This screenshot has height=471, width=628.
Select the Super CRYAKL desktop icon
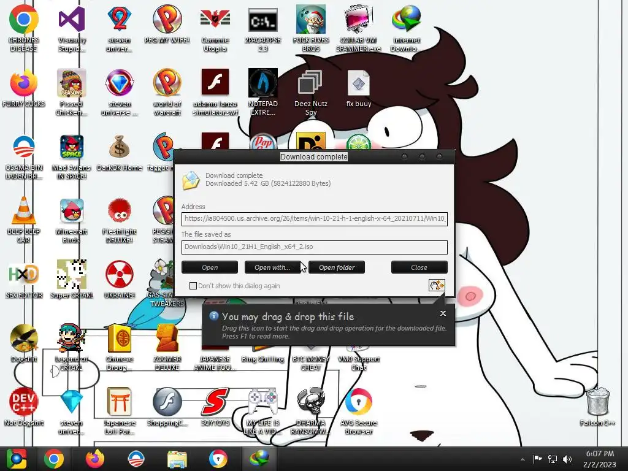(72, 279)
